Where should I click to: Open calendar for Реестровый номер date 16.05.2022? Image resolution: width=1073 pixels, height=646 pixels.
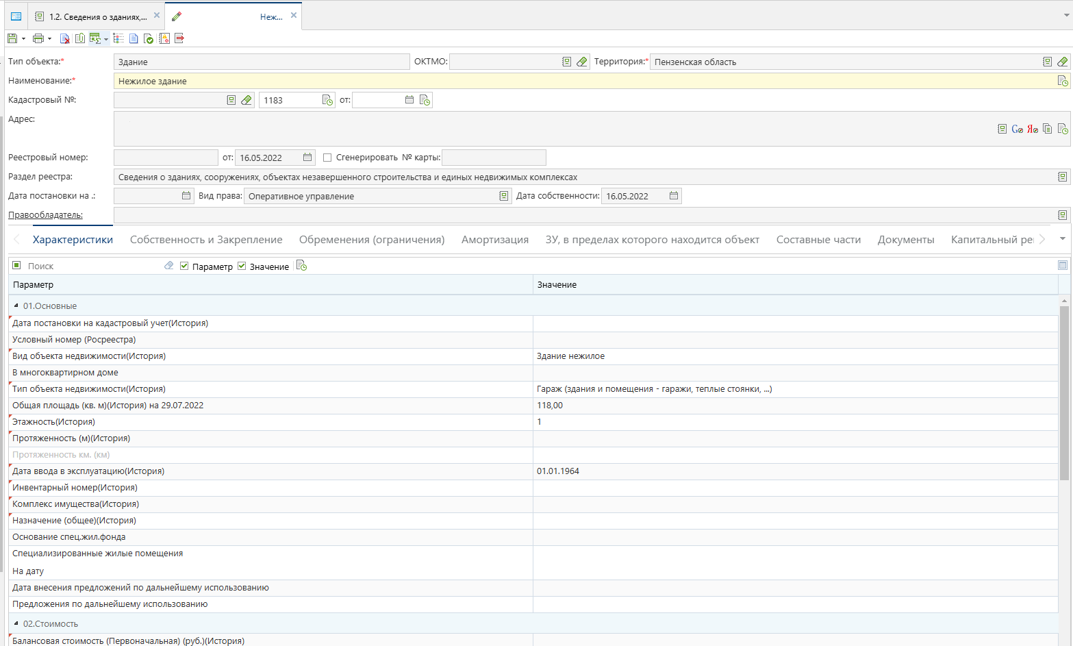(307, 158)
